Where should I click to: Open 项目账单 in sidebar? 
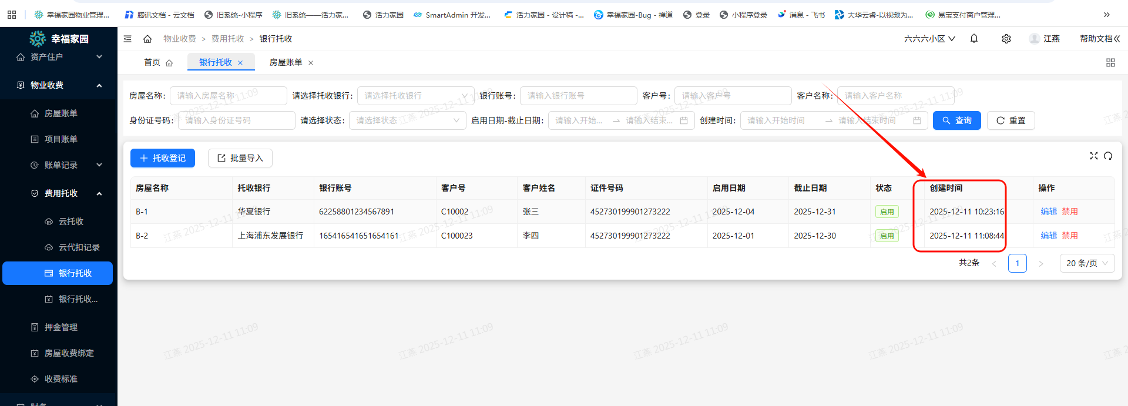(59, 139)
